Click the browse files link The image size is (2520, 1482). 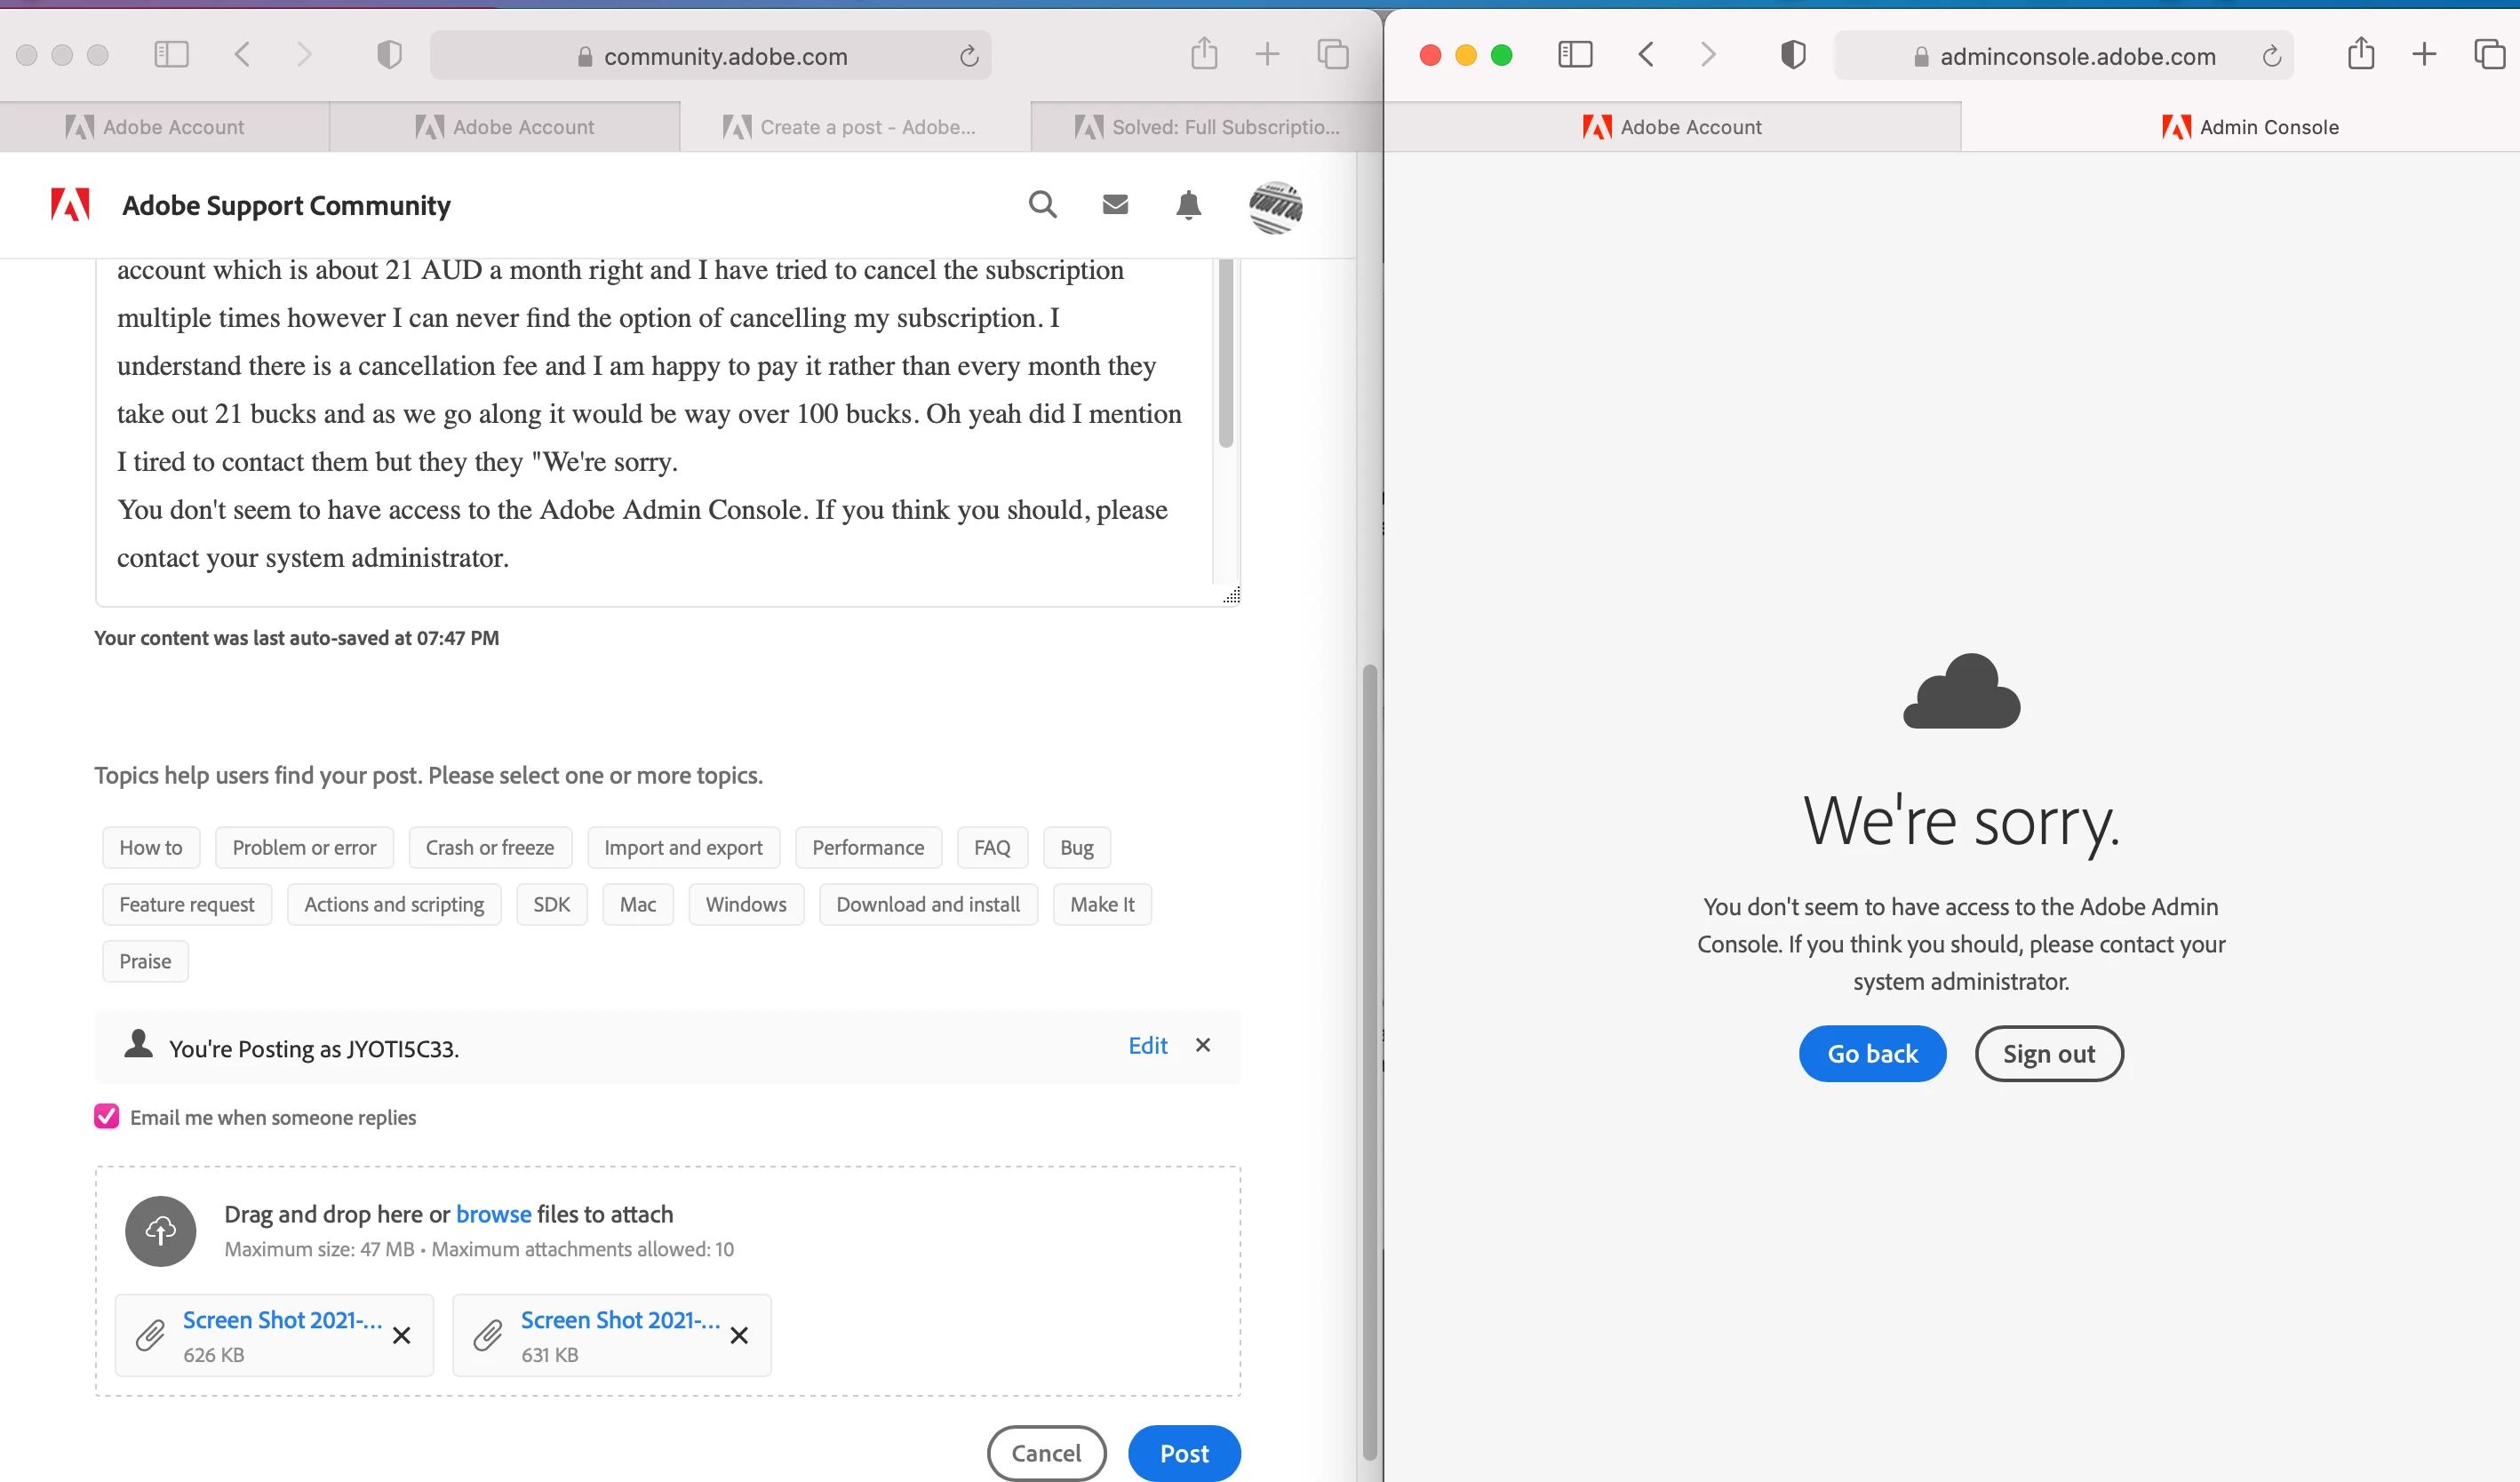coord(493,1214)
